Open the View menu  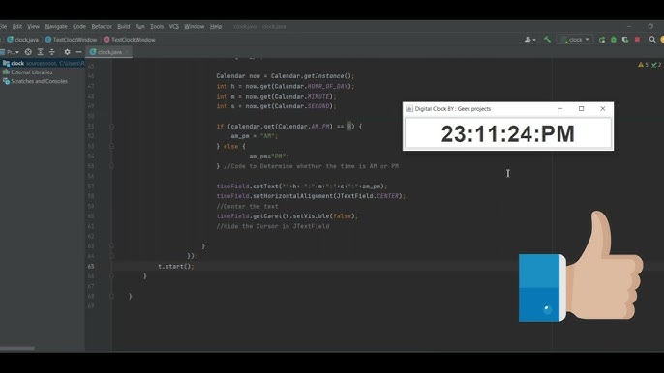click(34, 26)
